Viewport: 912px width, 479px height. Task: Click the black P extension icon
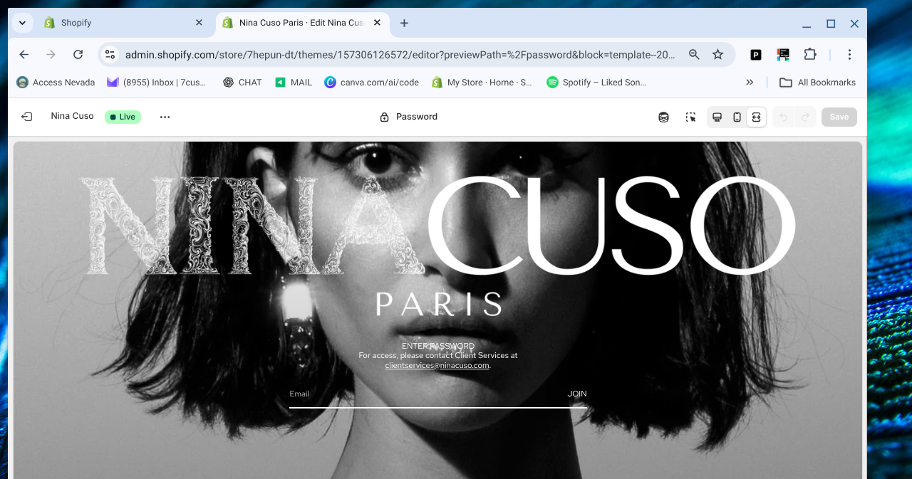[x=756, y=55]
